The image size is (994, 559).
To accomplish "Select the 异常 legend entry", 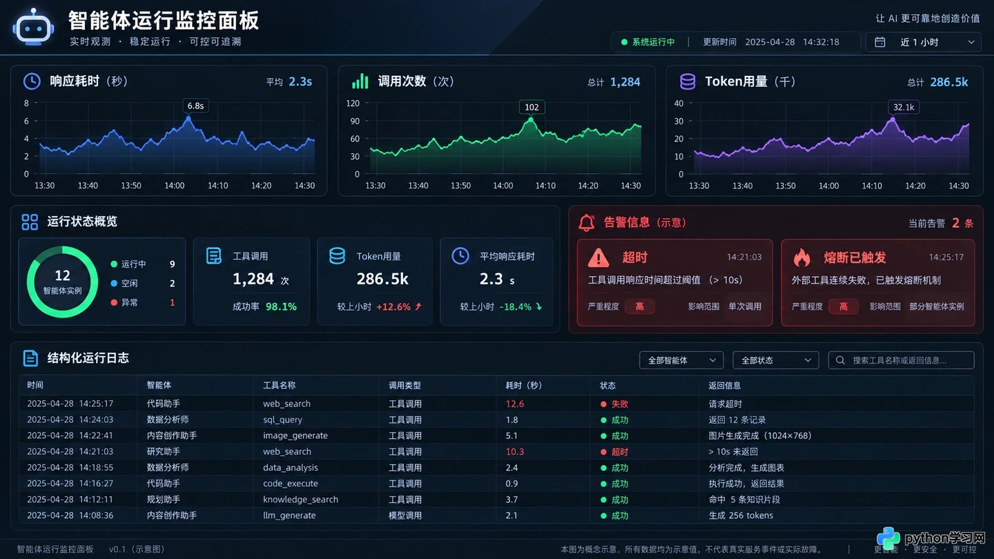I will [143, 303].
